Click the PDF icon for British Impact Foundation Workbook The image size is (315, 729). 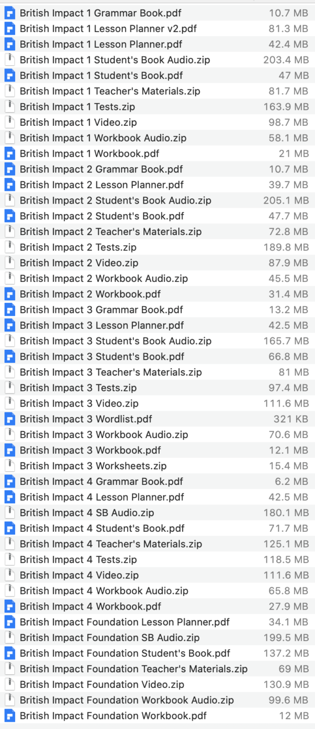[x=10, y=716]
